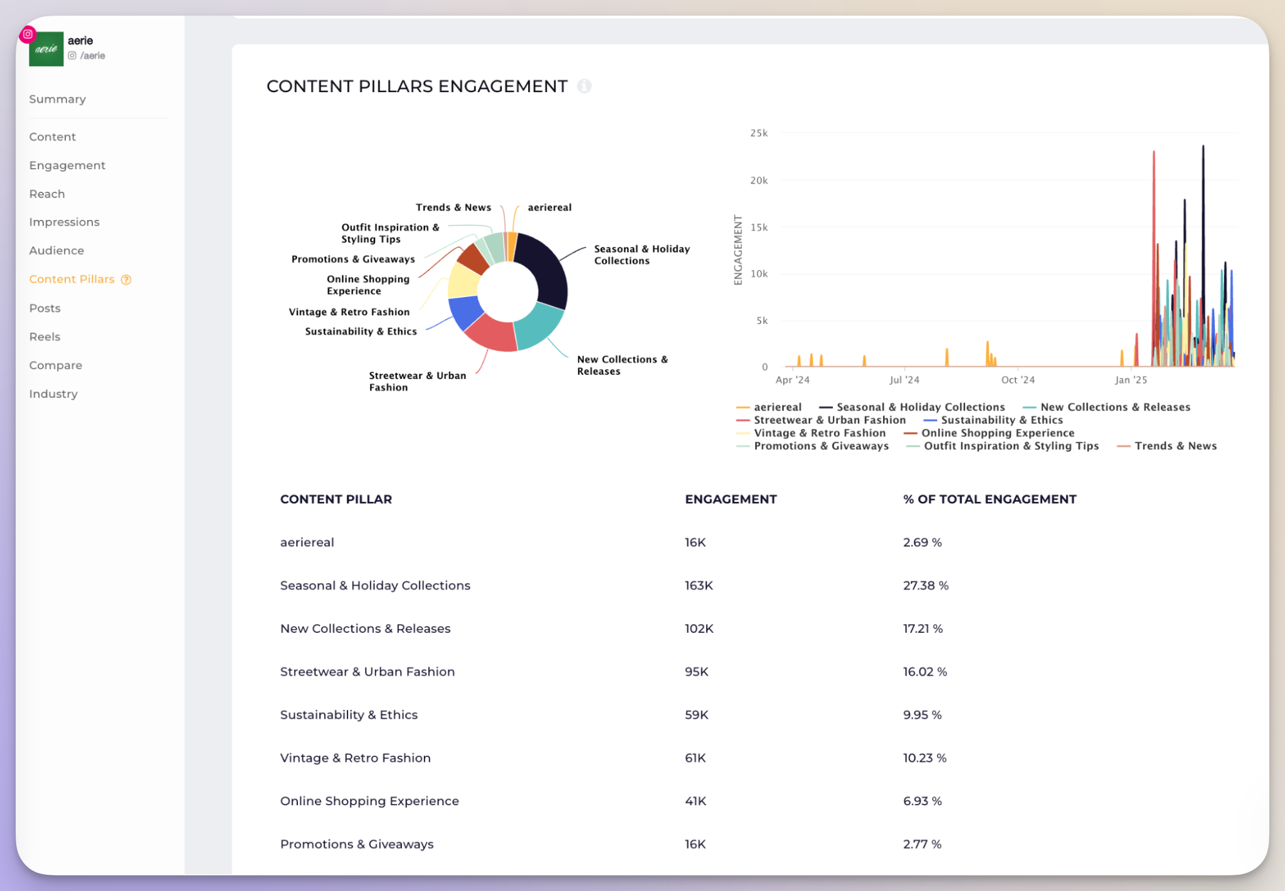Toggle Sustainability & Ethics legend series
The width and height of the screenshot is (1285, 891).
(x=993, y=420)
